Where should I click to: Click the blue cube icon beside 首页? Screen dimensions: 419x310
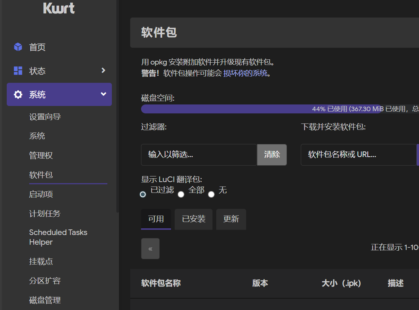tap(18, 47)
